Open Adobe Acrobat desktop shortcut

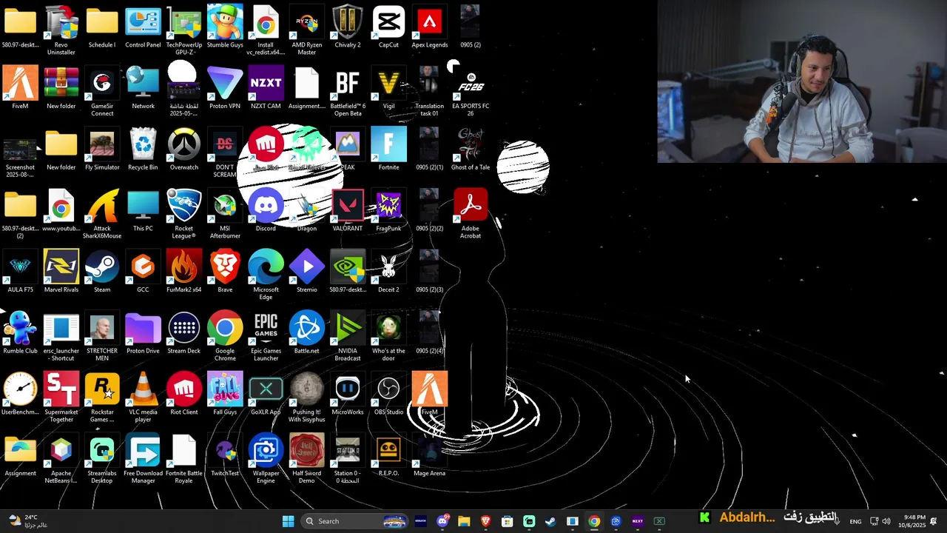tap(471, 213)
